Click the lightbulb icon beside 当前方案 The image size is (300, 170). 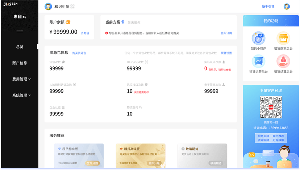123,22
